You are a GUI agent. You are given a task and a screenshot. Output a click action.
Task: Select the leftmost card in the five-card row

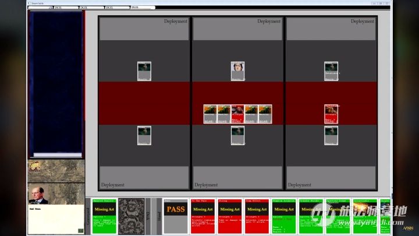[210, 114]
